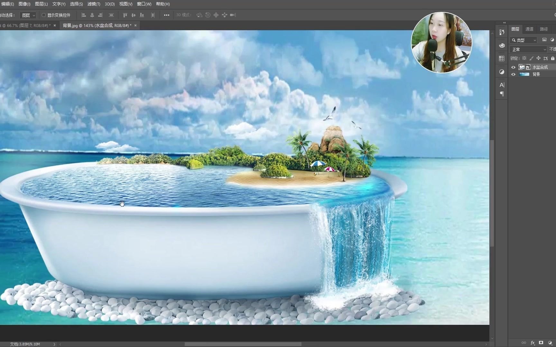The width and height of the screenshot is (556, 347).
Task: Open the 图像(I) menu
Action: [x=24, y=4]
